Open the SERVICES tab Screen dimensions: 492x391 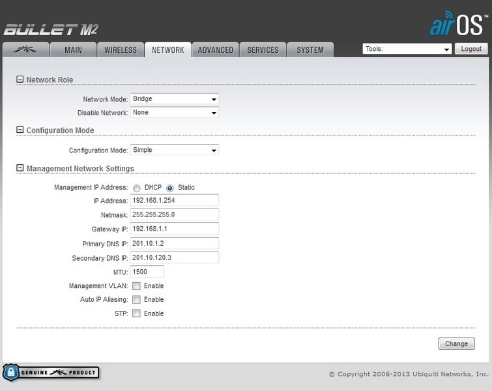pyautogui.click(x=263, y=50)
